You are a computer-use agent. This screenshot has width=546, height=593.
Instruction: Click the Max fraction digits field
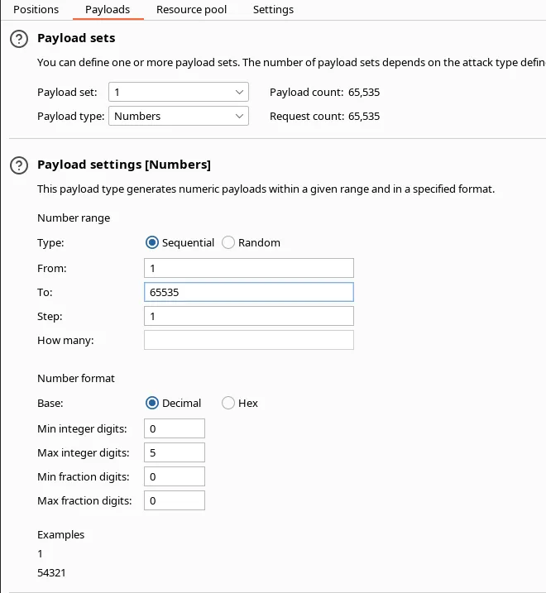click(174, 500)
